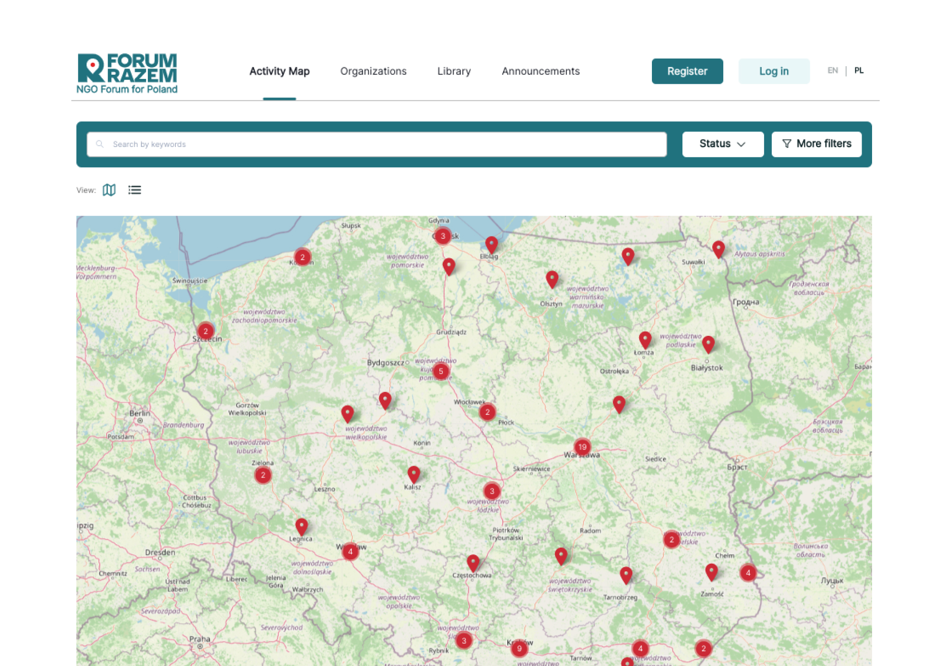Switch interface language to EN
The height and width of the screenshot is (666, 951).
(833, 70)
